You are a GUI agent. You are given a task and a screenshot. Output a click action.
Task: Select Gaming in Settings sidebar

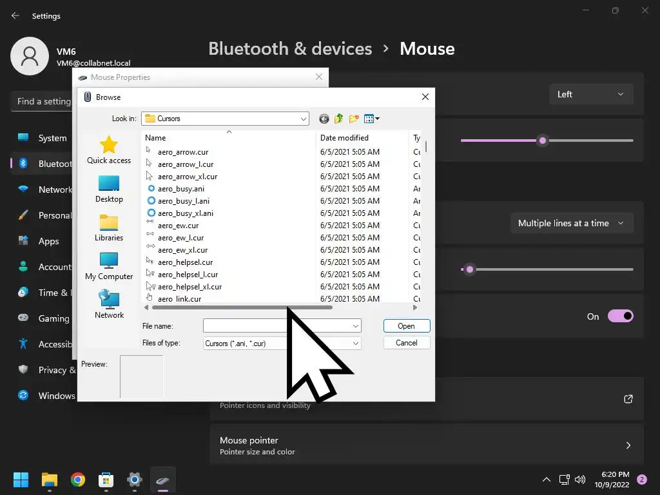(42, 318)
